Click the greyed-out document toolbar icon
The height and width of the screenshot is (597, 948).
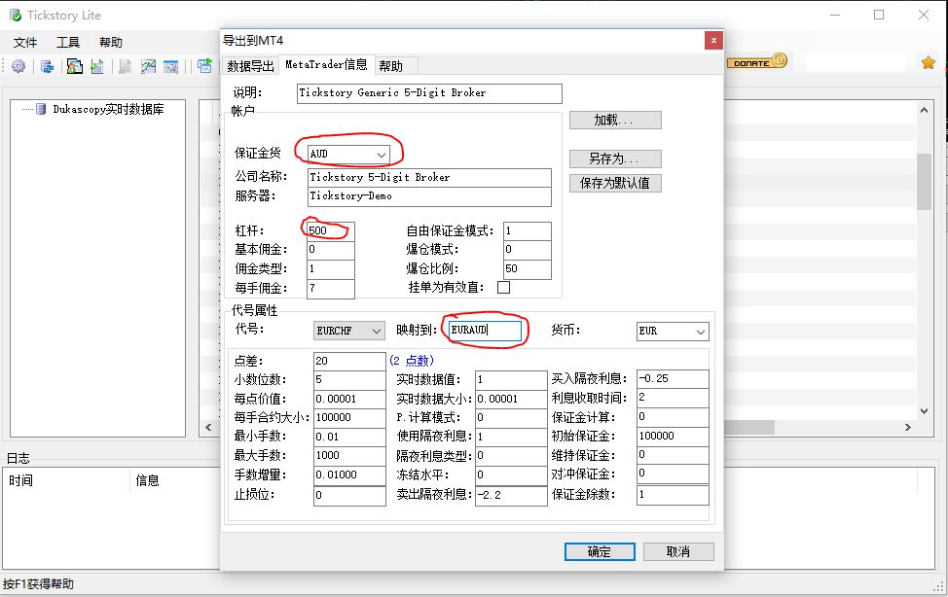[126, 66]
